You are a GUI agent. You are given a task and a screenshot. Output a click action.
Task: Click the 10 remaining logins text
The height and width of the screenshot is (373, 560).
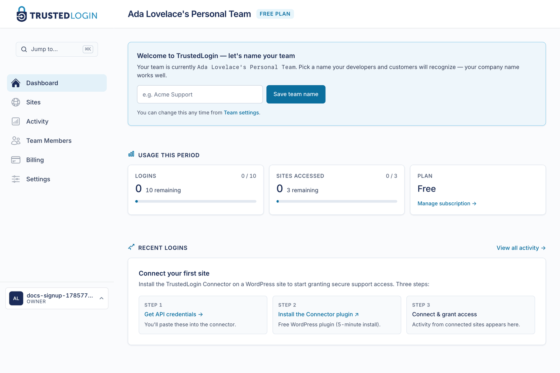163,190
